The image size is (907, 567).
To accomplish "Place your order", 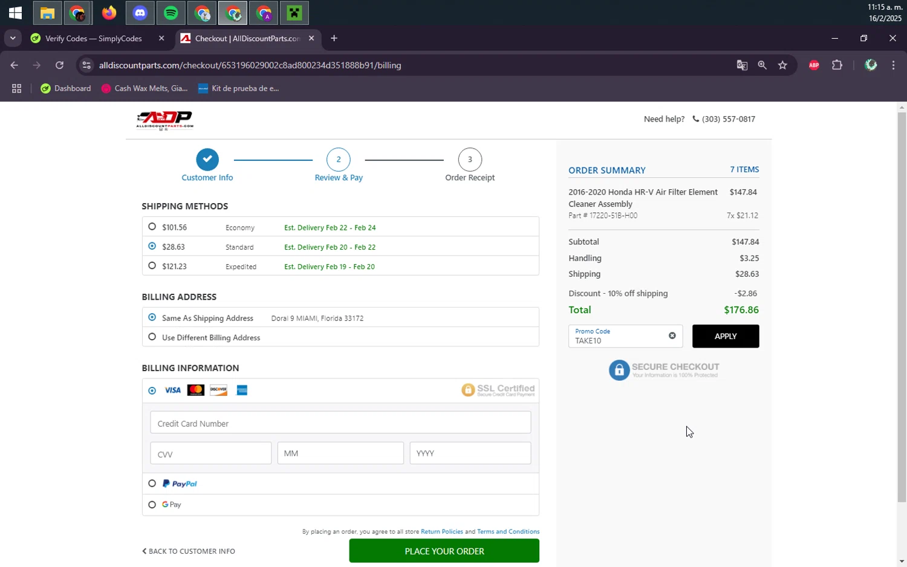I will tap(444, 551).
